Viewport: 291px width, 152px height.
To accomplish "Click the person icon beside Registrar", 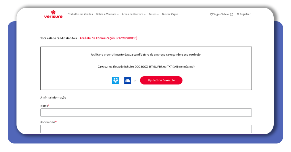I will 238,14.
